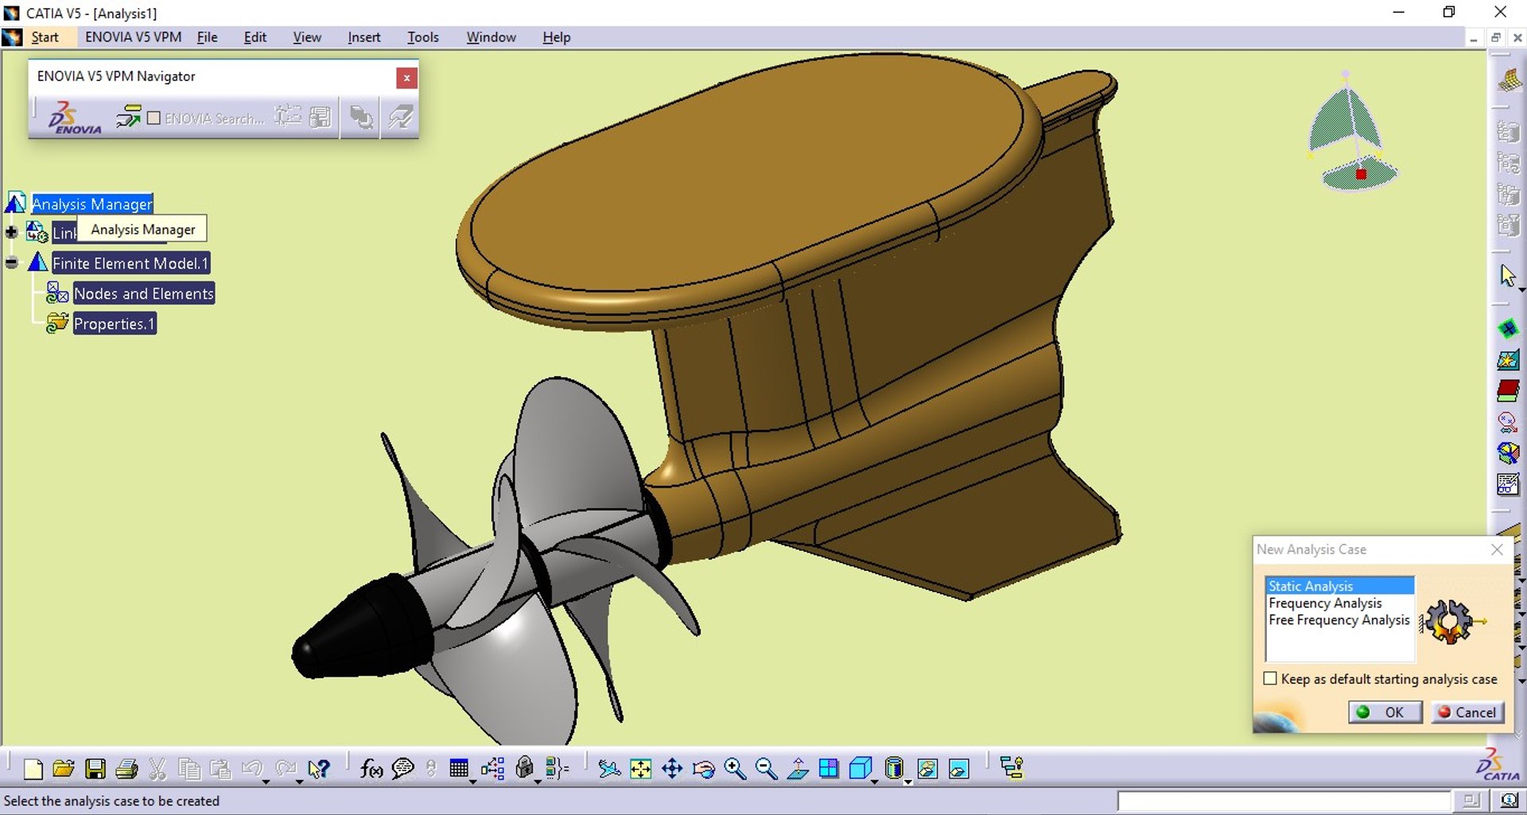Open a file with the Open folder icon
Viewport: 1527px width, 815px height.
click(x=64, y=769)
